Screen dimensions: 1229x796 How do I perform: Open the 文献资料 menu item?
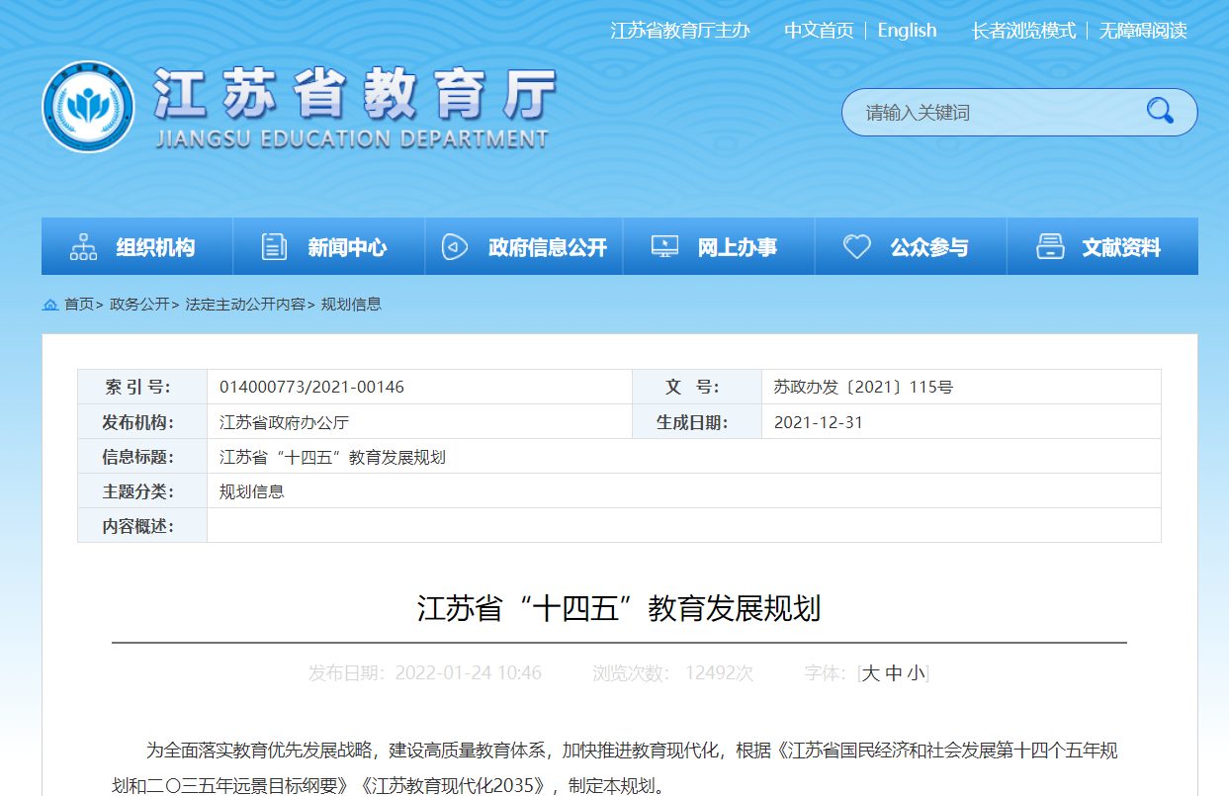(1120, 247)
